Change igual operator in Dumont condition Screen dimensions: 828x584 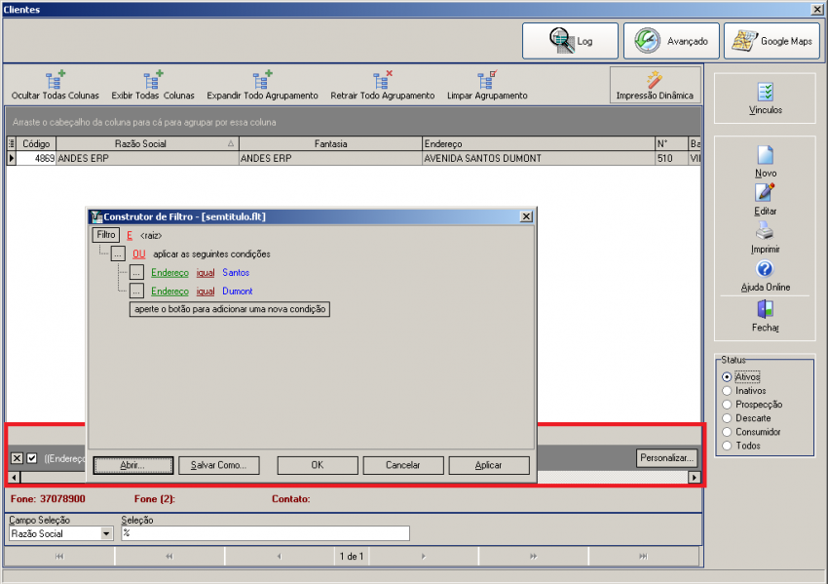point(206,292)
